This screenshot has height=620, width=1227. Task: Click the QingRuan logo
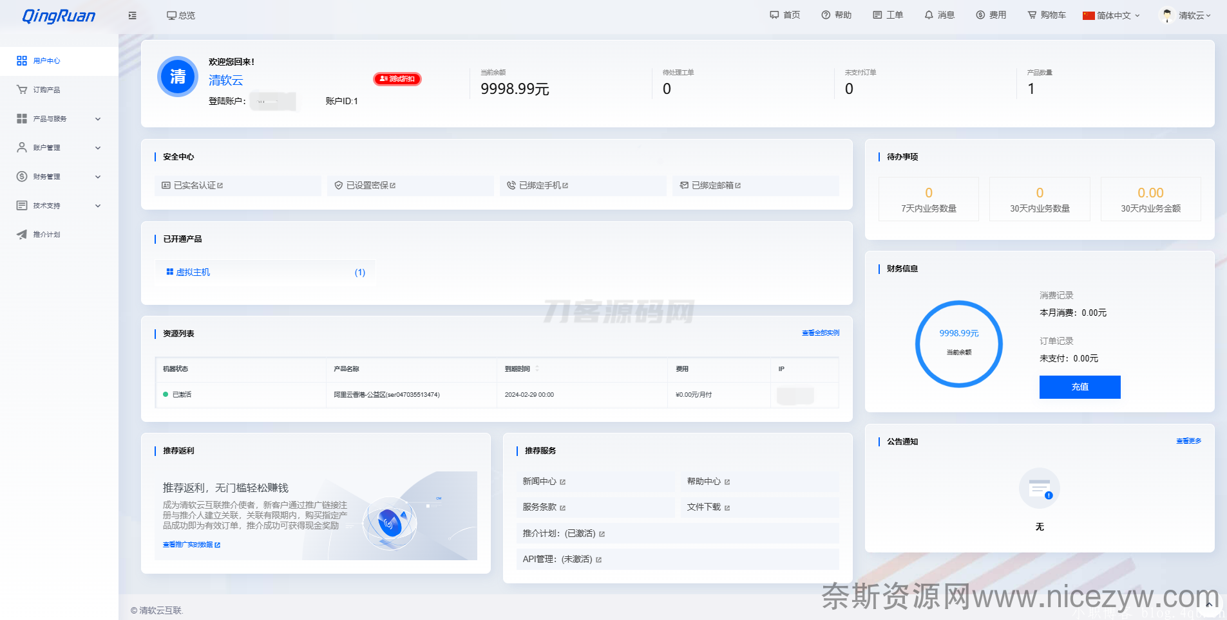(x=59, y=16)
